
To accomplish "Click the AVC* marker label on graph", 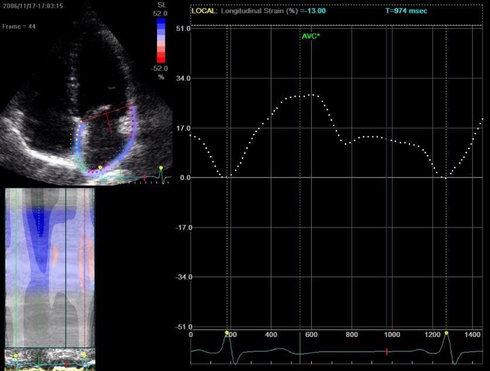I will click(x=311, y=36).
